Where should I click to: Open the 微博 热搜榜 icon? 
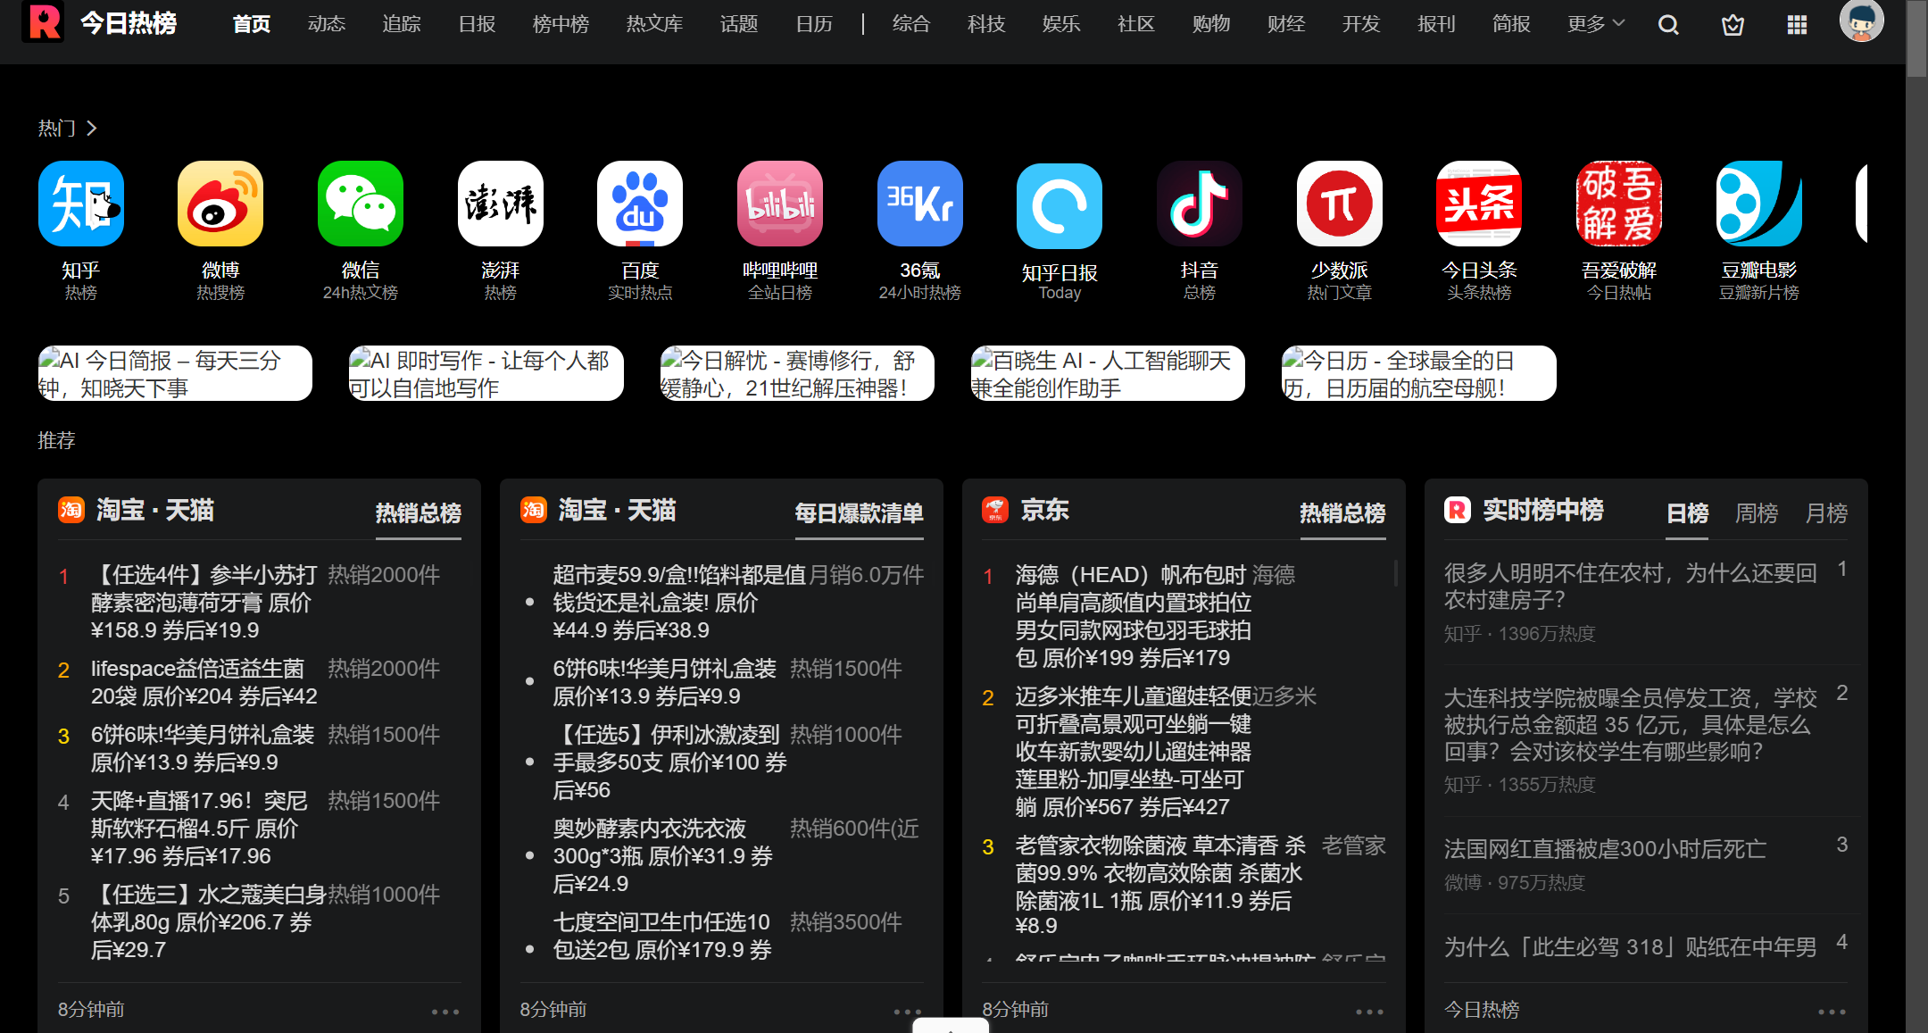click(x=220, y=204)
